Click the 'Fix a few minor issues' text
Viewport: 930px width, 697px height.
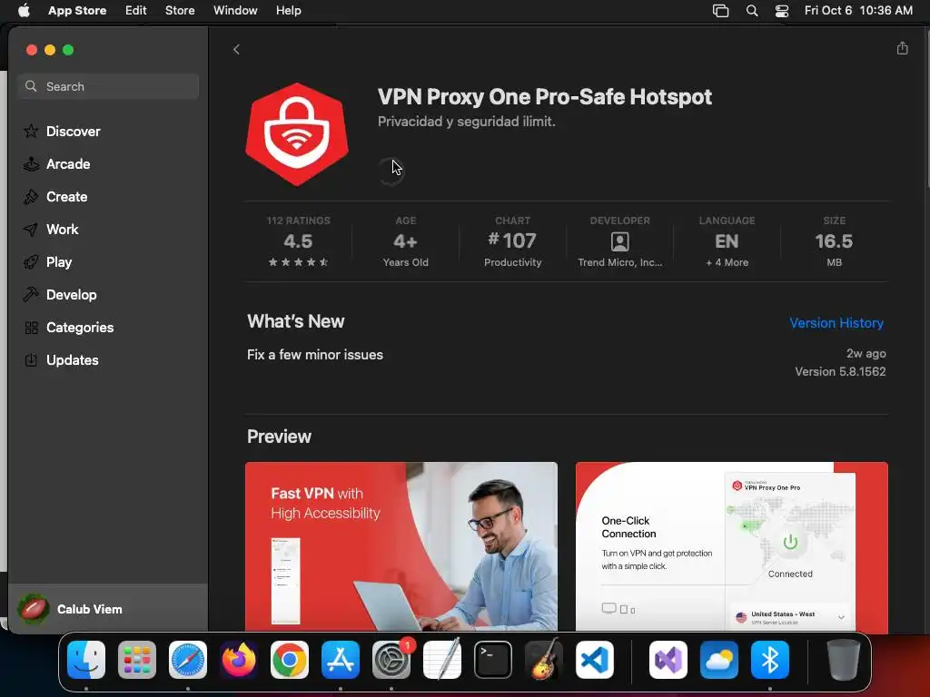[315, 355]
